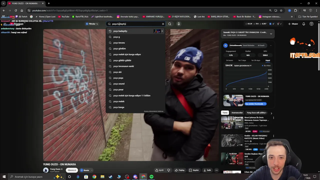Open Microsoft Store from the taskbar
The height and width of the screenshot is (180, 320).
(x=86, y=177)
